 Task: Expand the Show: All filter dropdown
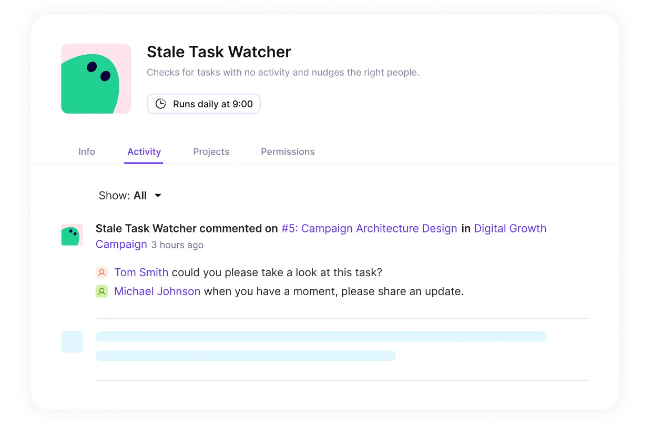pos(130,196)
